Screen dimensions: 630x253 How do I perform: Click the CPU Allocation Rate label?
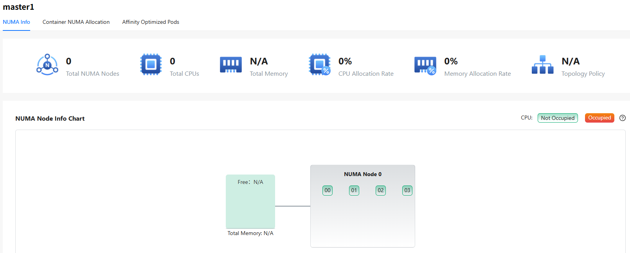pos(366,73)
